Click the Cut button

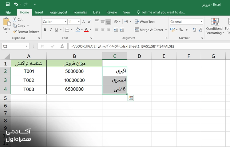[x=18, y=19]
